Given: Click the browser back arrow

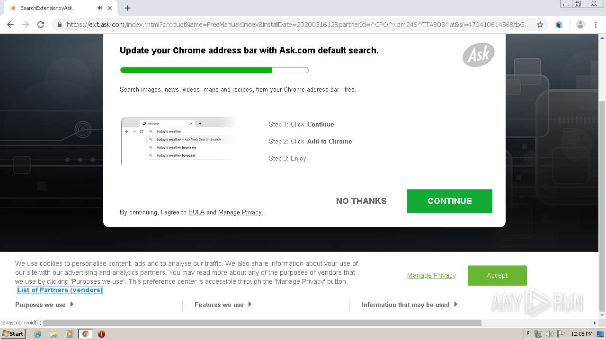Looking at the screenshot, I should pyautogui.click(x=10, y=25).
